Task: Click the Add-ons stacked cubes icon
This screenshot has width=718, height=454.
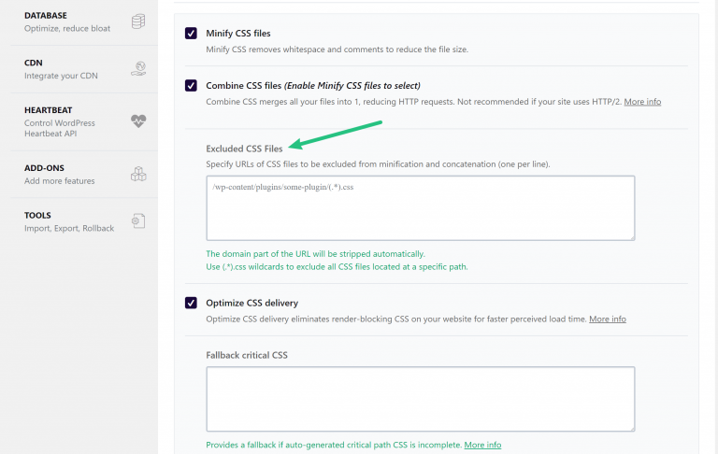Action: click(138, 174)
